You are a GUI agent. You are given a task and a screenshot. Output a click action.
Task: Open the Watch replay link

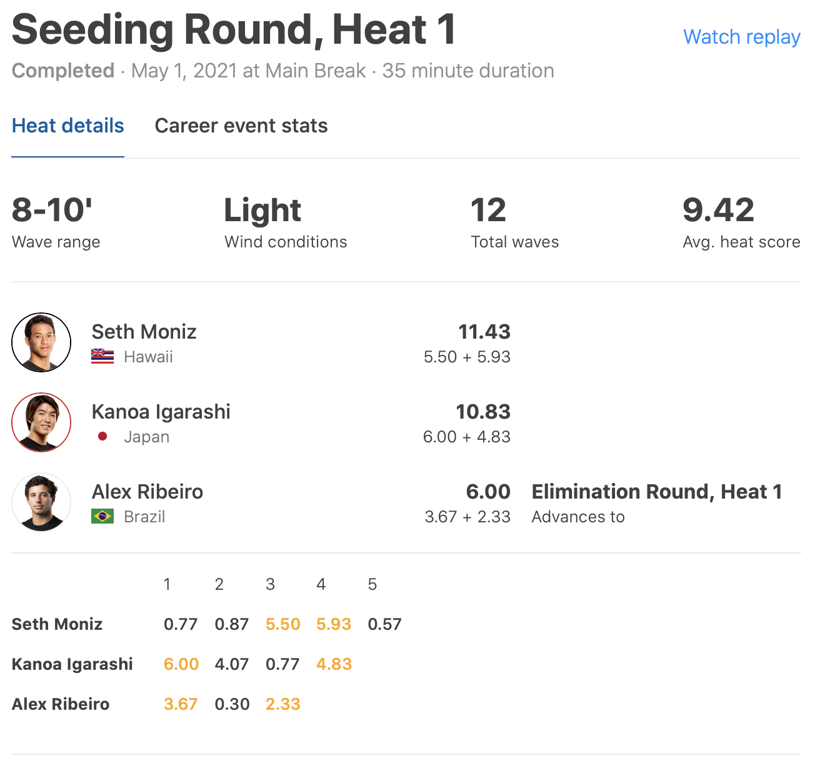click(x=741, y=37)
